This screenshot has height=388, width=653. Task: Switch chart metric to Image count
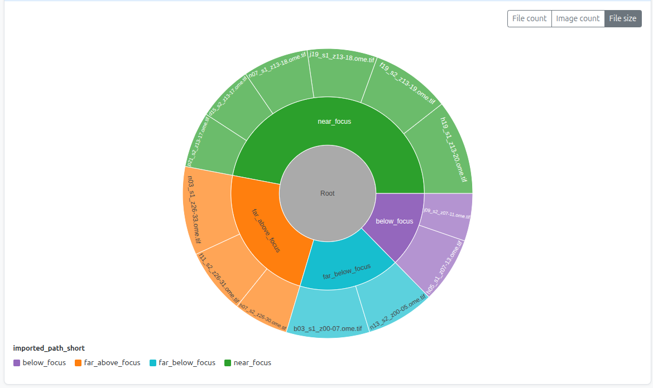[x=578, y=19]
